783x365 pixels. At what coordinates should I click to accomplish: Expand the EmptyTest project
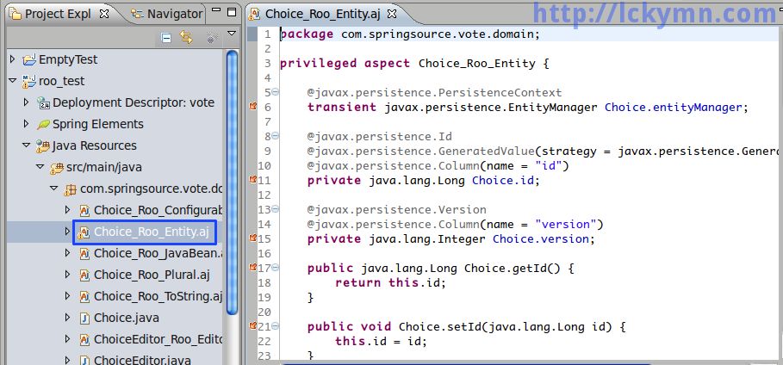click(13, 59)
